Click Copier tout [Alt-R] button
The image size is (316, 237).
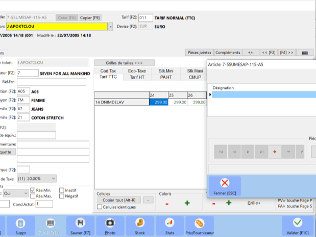[x=119, y=200]
